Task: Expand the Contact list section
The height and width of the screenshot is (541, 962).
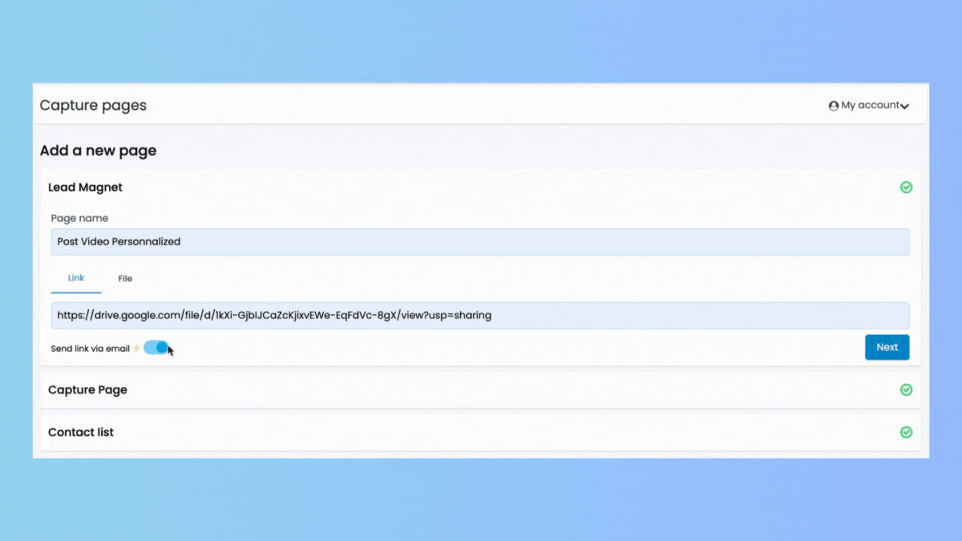Action: pos(81,433)
